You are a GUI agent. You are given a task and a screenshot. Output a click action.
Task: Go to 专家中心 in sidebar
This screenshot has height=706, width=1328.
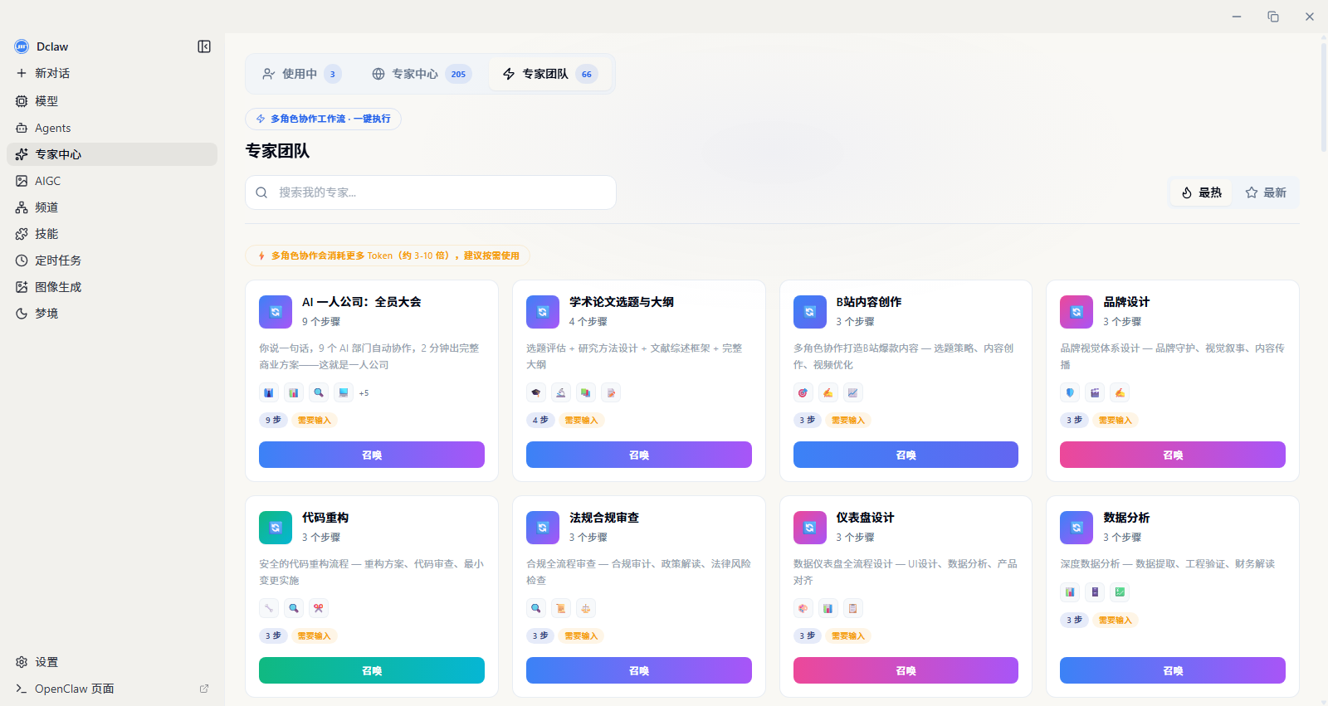(112, 154)
